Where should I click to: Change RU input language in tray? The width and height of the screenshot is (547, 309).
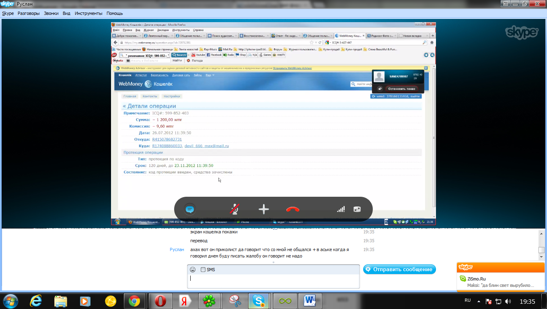pos(467,301)
